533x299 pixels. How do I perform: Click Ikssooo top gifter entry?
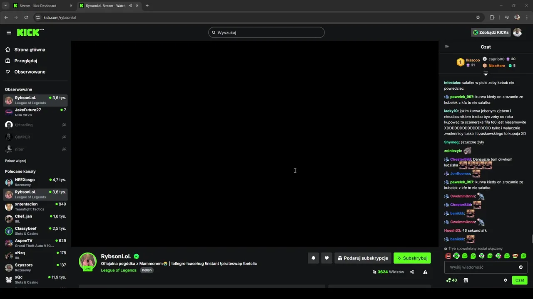point(468,62)
